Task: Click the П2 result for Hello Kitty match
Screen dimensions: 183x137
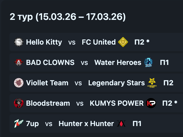Action: click(x=140, y=42)
